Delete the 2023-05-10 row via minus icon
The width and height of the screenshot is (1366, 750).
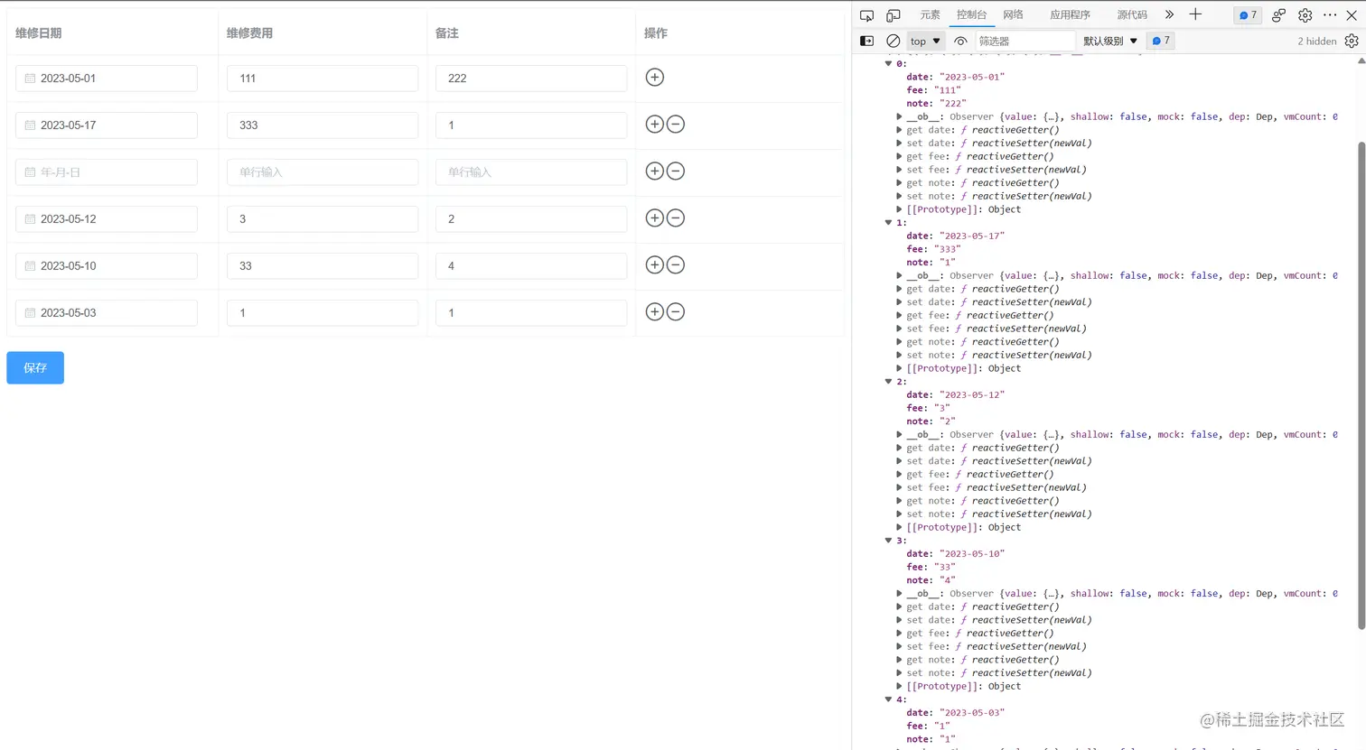pyautogui.click(x=676, y=265)
